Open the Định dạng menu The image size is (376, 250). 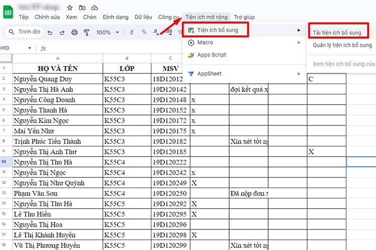click(x=116, y=17)
